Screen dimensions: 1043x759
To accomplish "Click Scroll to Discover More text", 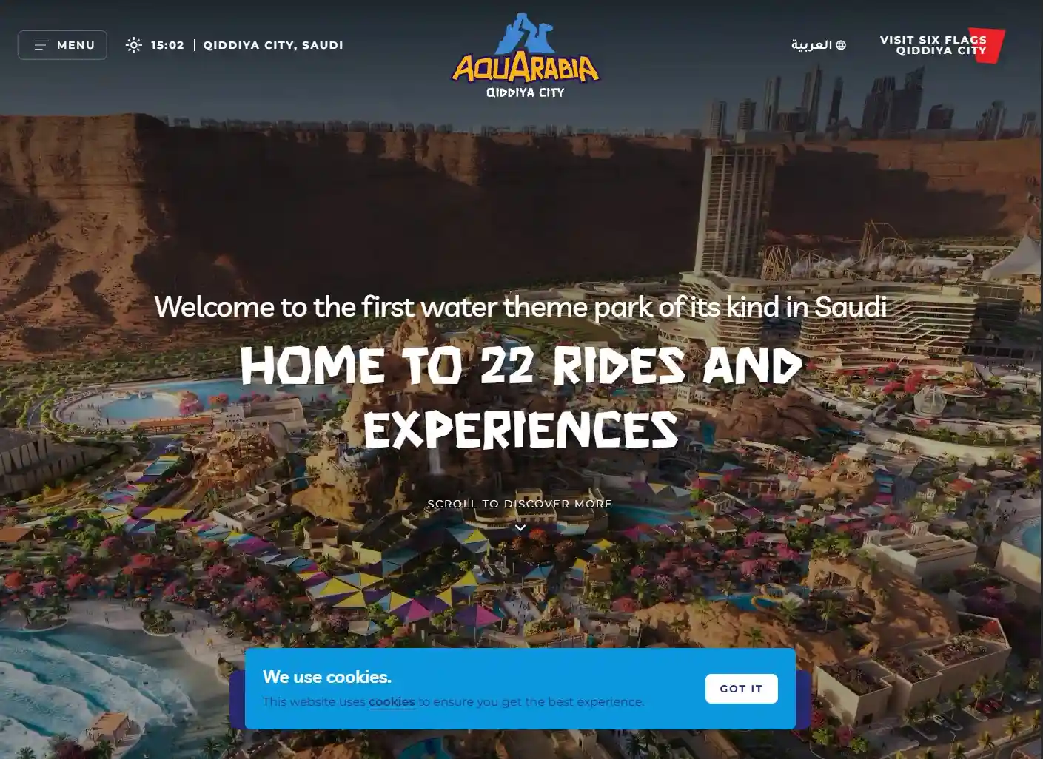I will pyautogui.click(x=520, y=504).
